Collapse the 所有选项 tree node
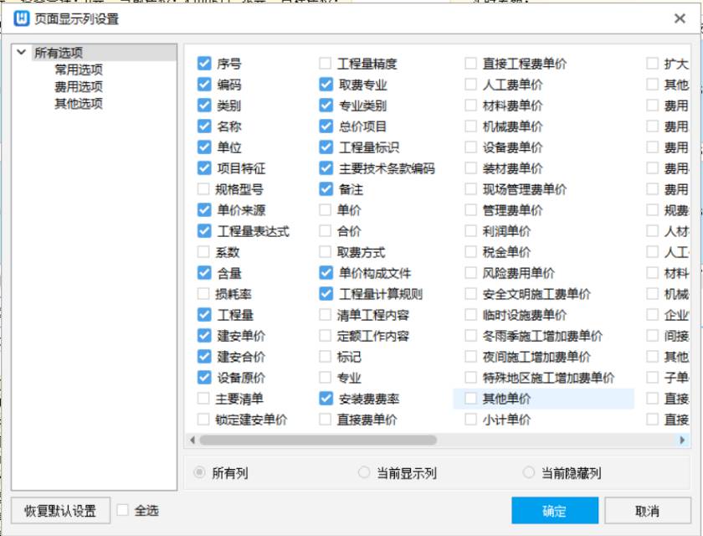Image resolution: width=703 pixels, height=536 pixels. (x=21, y=52)
